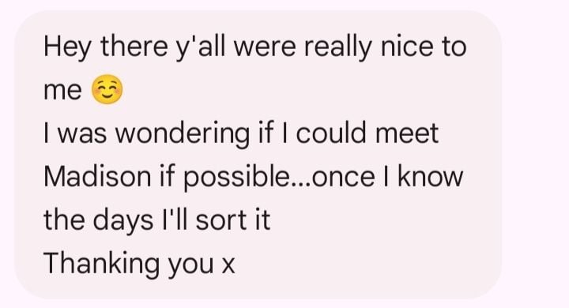This screenshot has height=308, width=569.
Task: Click the word "meet" in the message
Action: click(x=407, y=133)
